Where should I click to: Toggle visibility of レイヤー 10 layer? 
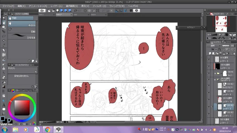(x=209, y=100)
